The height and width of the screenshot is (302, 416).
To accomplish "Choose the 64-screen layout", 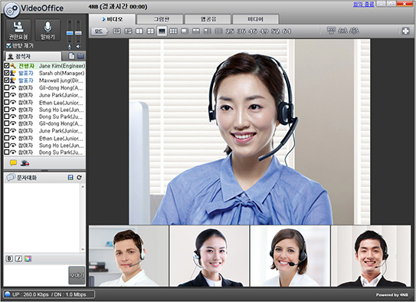I will point(287,31).
